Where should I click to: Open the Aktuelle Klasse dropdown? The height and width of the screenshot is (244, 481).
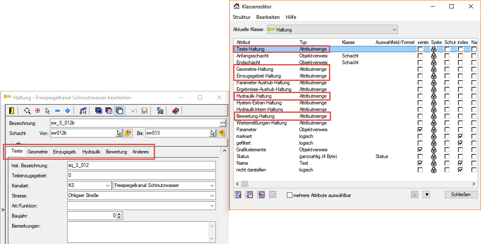click(x=394, y=30)
